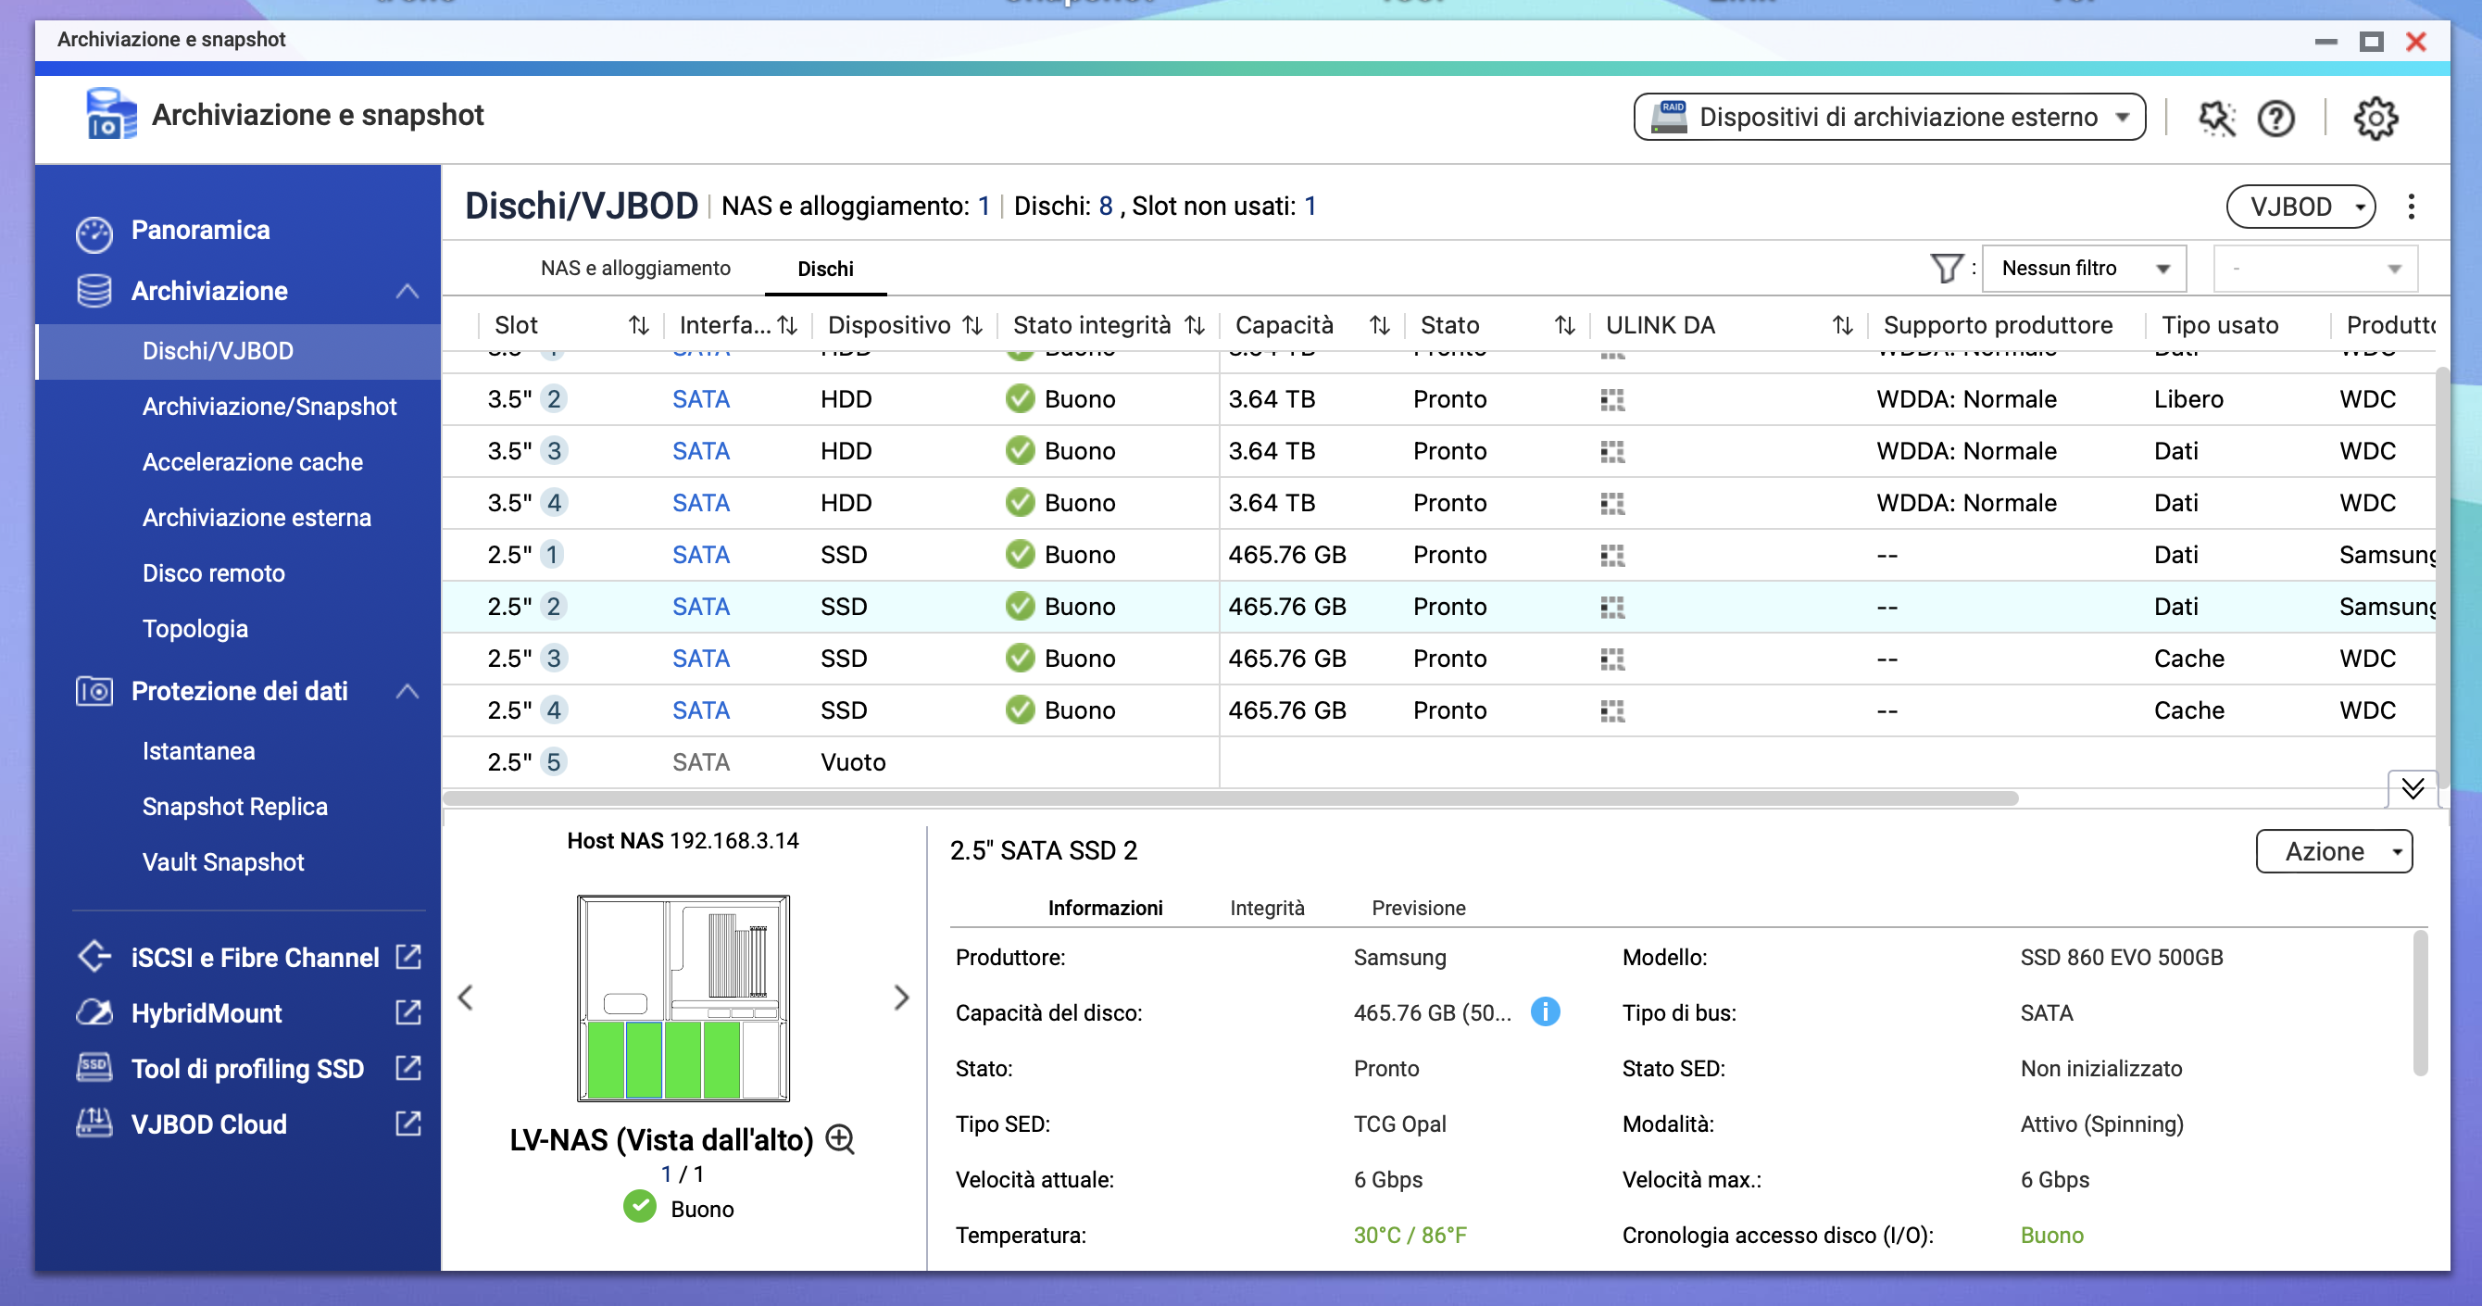Click the help question mark icon
This screenshot has width=2482, height=1306.
coord(2275,118)
